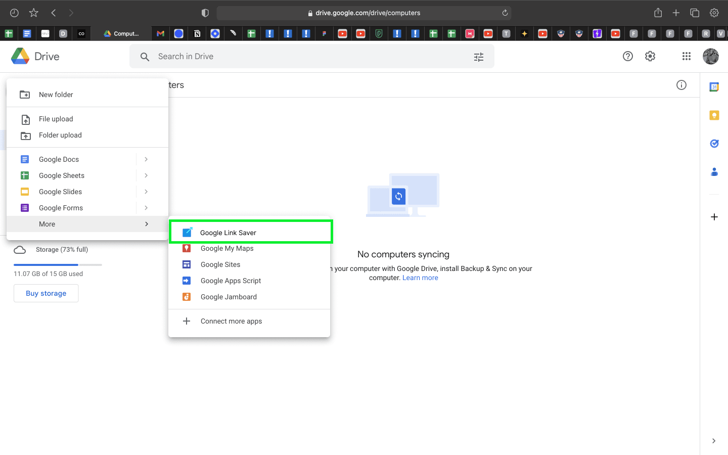Show the tab overview icon
The height and width of the screenshot is (455, 728).
695,13
